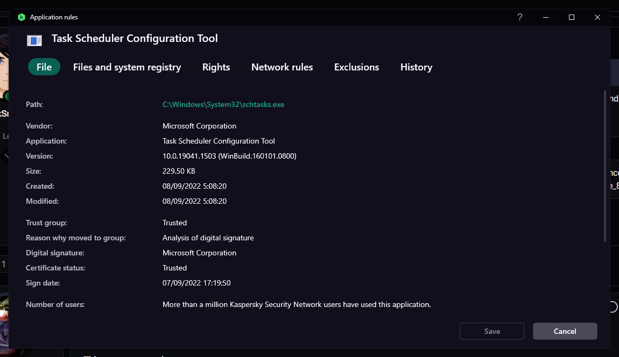Click the Analysis of digital signature text
Viewport: 619px width, 357px height.
point(208,238)
